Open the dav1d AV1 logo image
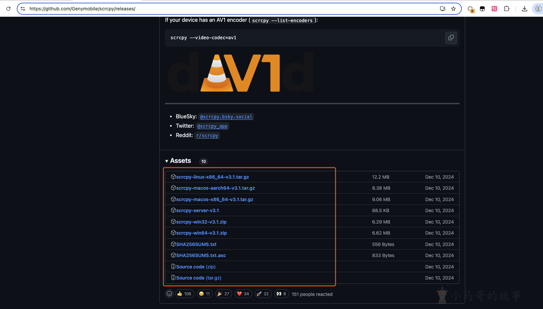Screen dimensions: 543x309 click(240, 73)
